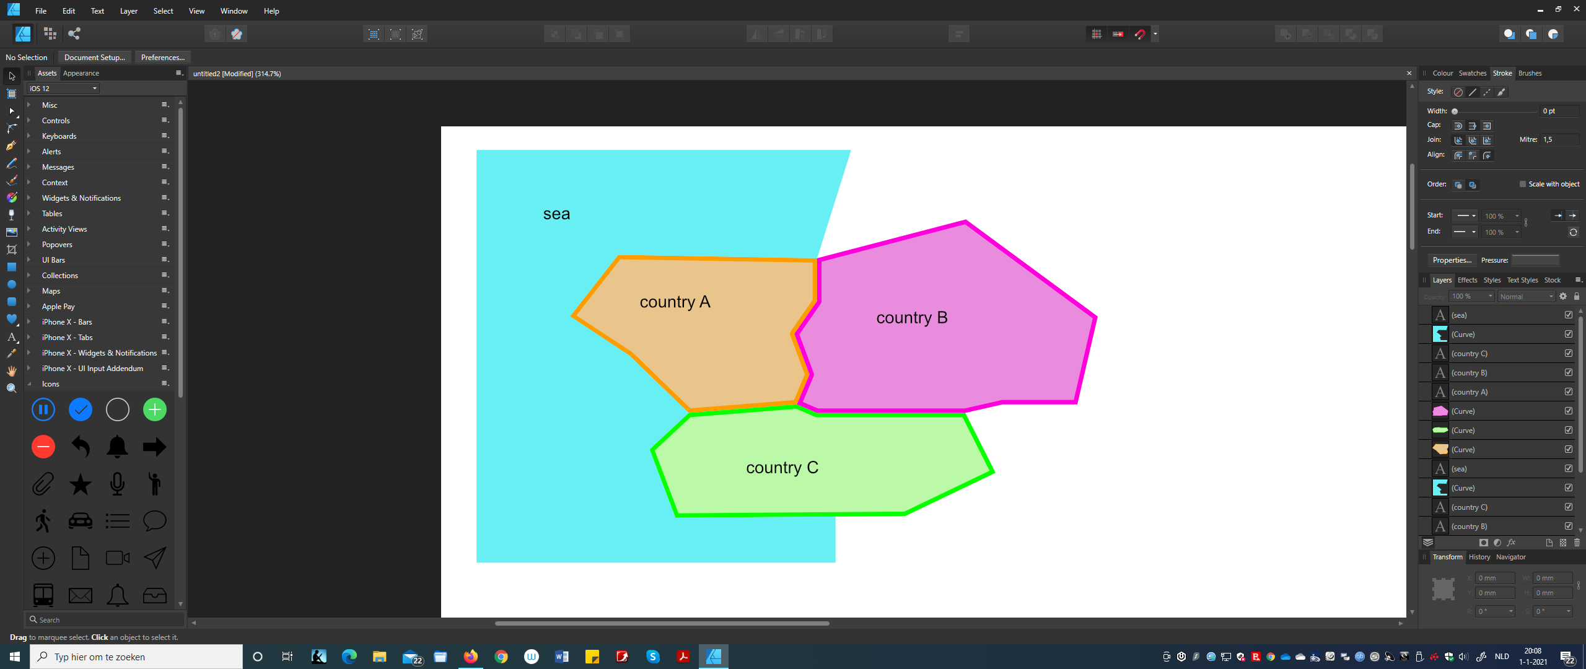Collapse the Icons asset group
The height and width of the screenshot is (669, 1586).
point(28,383)
